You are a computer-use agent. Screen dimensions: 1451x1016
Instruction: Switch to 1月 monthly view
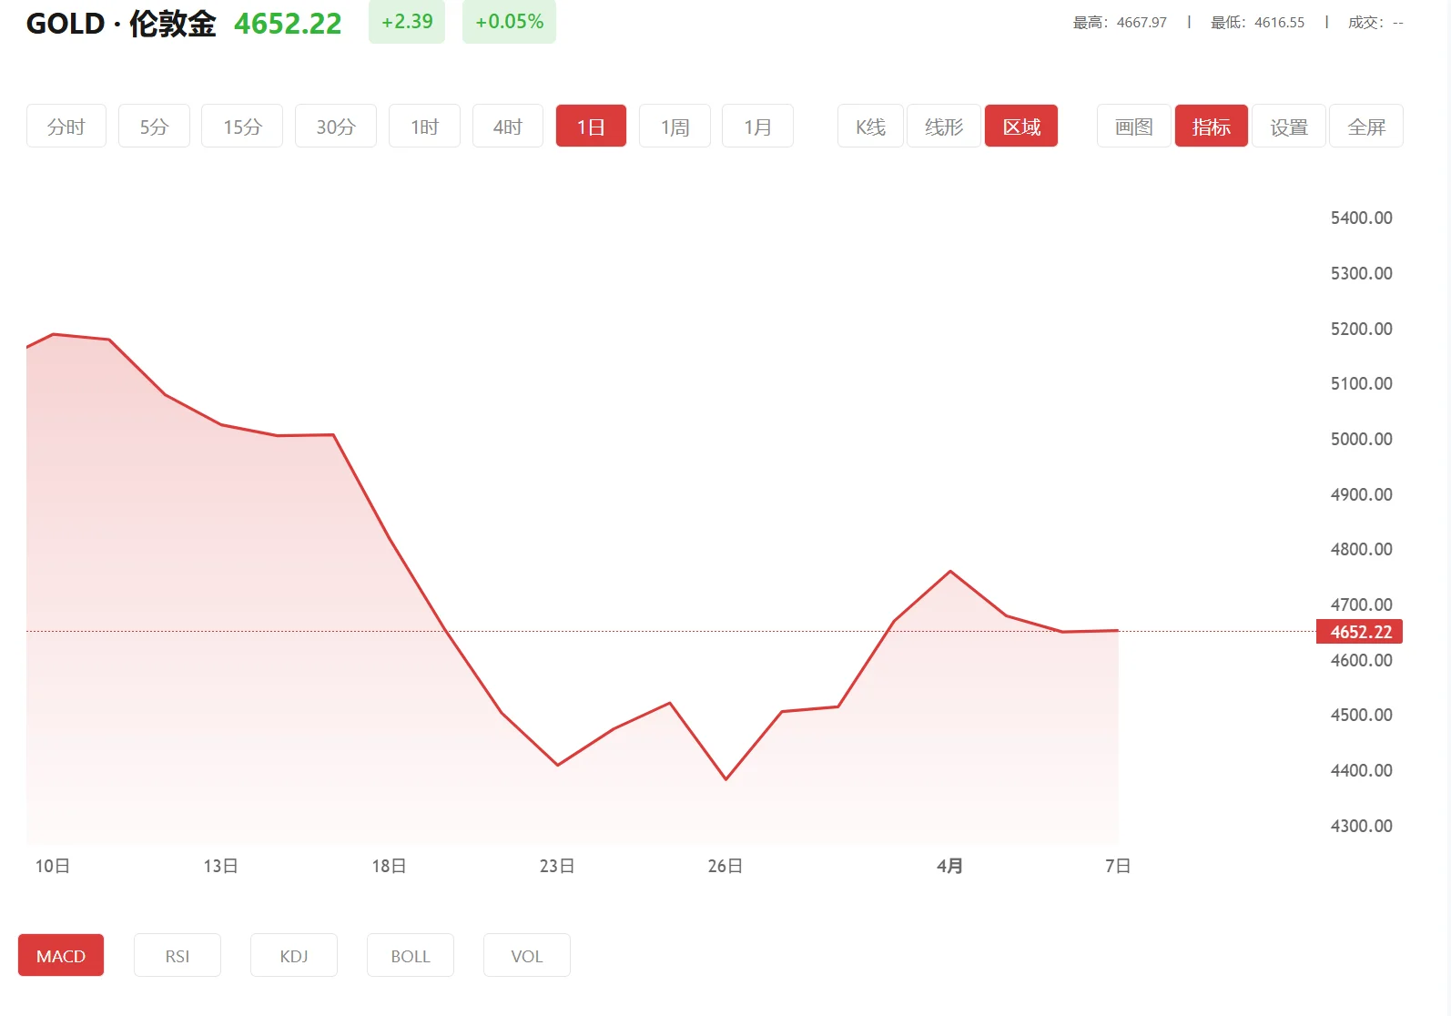757,127
